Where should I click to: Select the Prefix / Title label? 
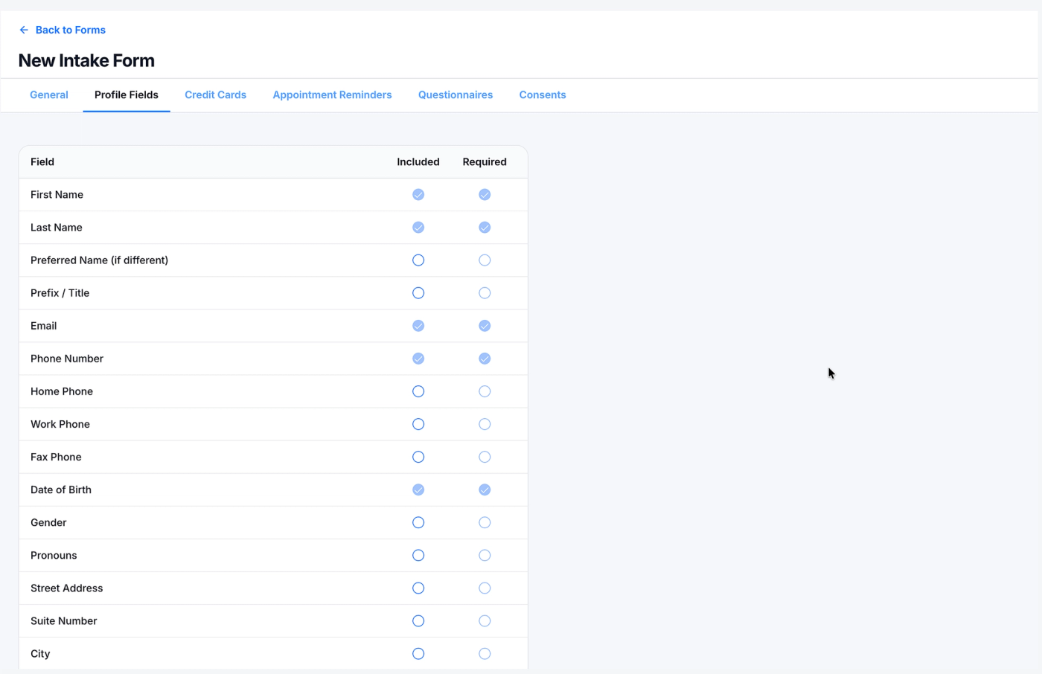[60, 293]
